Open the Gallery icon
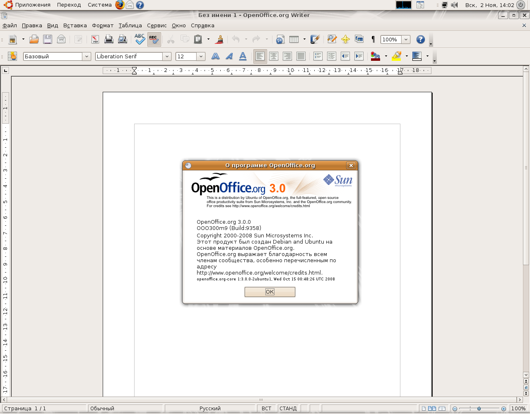 [359, 39]
